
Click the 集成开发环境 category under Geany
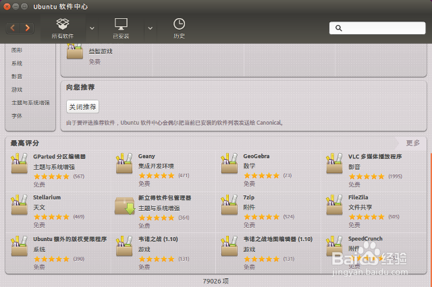[156, 166]
